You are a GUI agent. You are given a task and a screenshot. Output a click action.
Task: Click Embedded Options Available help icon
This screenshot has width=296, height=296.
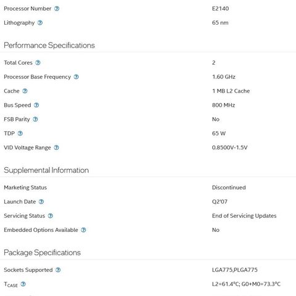[83, 230]
